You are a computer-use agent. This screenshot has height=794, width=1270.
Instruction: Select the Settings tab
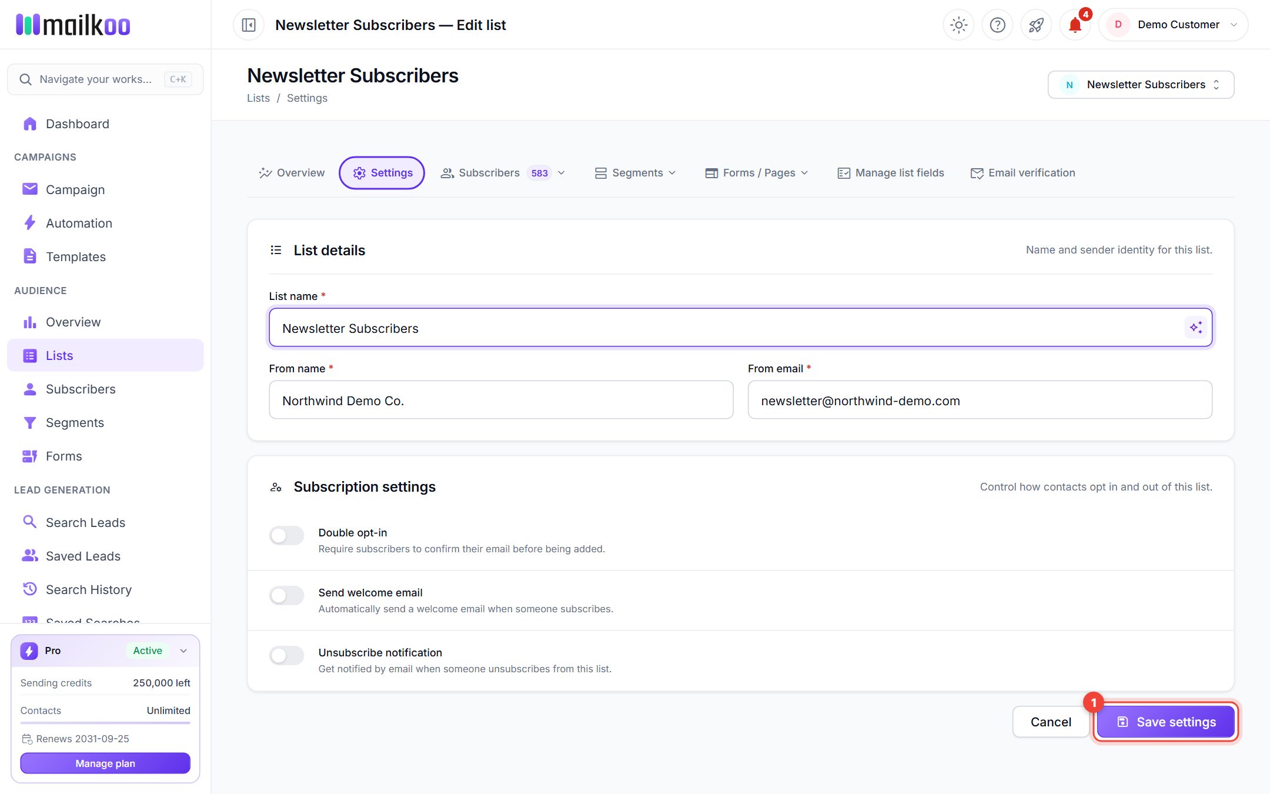point(382,173)
